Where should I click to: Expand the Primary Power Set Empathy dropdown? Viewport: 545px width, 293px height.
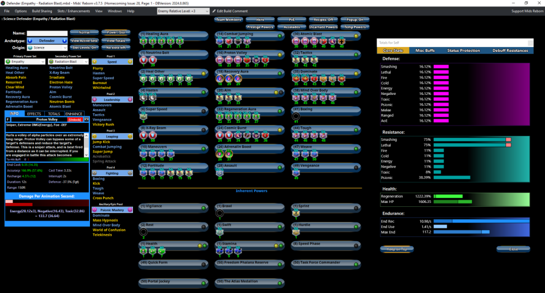43,62
